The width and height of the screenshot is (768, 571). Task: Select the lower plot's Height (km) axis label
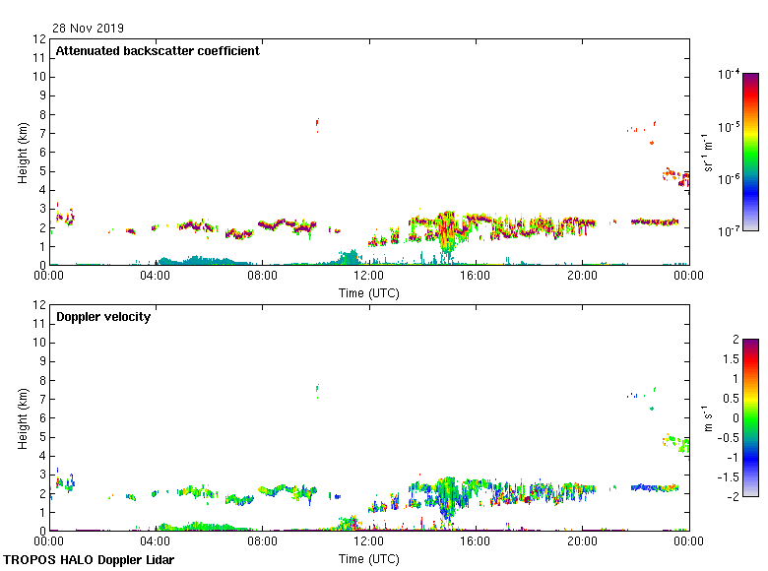(x=22, y=418)
